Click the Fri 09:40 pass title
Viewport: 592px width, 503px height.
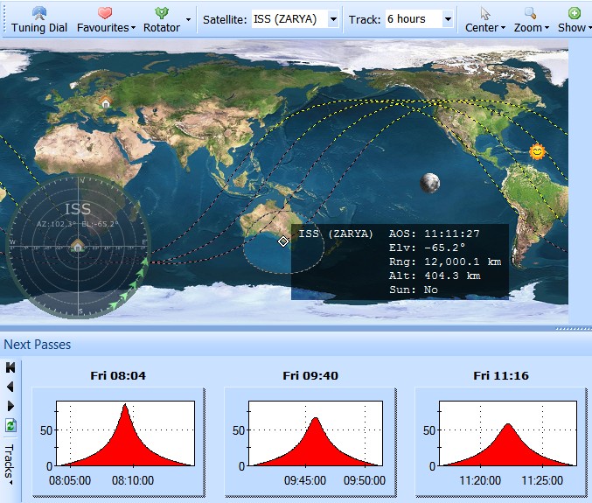pyautogui.click(x=310, y=376)
